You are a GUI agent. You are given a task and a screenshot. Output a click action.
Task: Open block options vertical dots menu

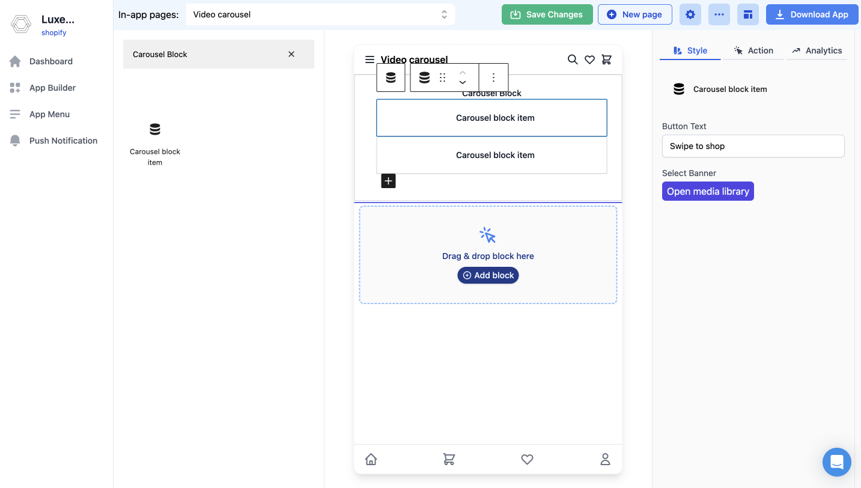point(493,78)
